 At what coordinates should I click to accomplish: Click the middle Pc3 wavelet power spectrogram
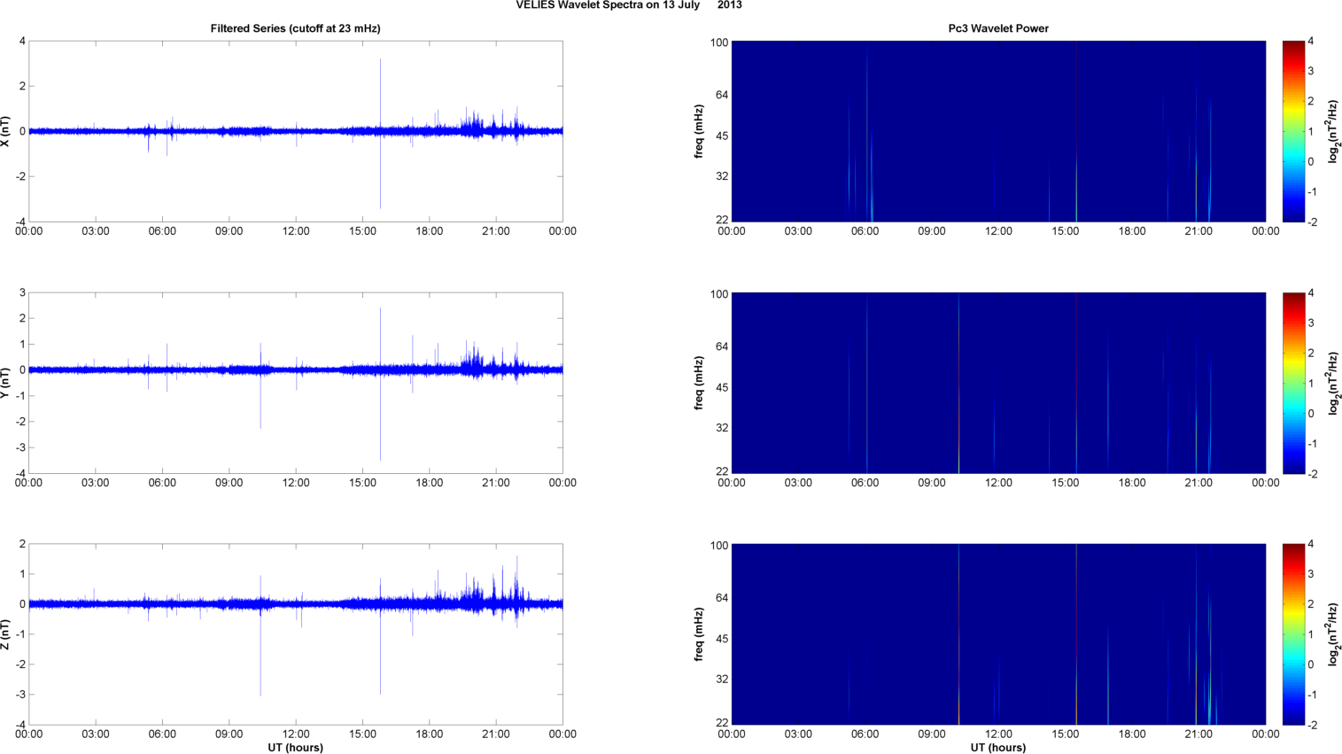click(998, 383)
